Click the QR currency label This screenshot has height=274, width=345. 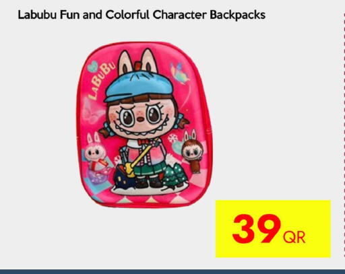click(294, 237)
